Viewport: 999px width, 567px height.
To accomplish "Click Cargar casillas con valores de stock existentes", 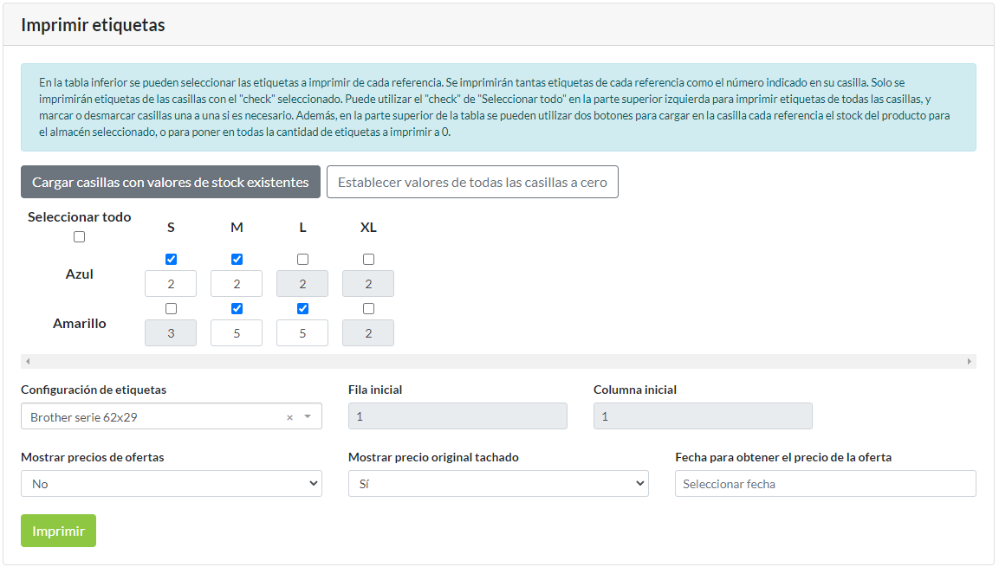I will pos(171,182).
